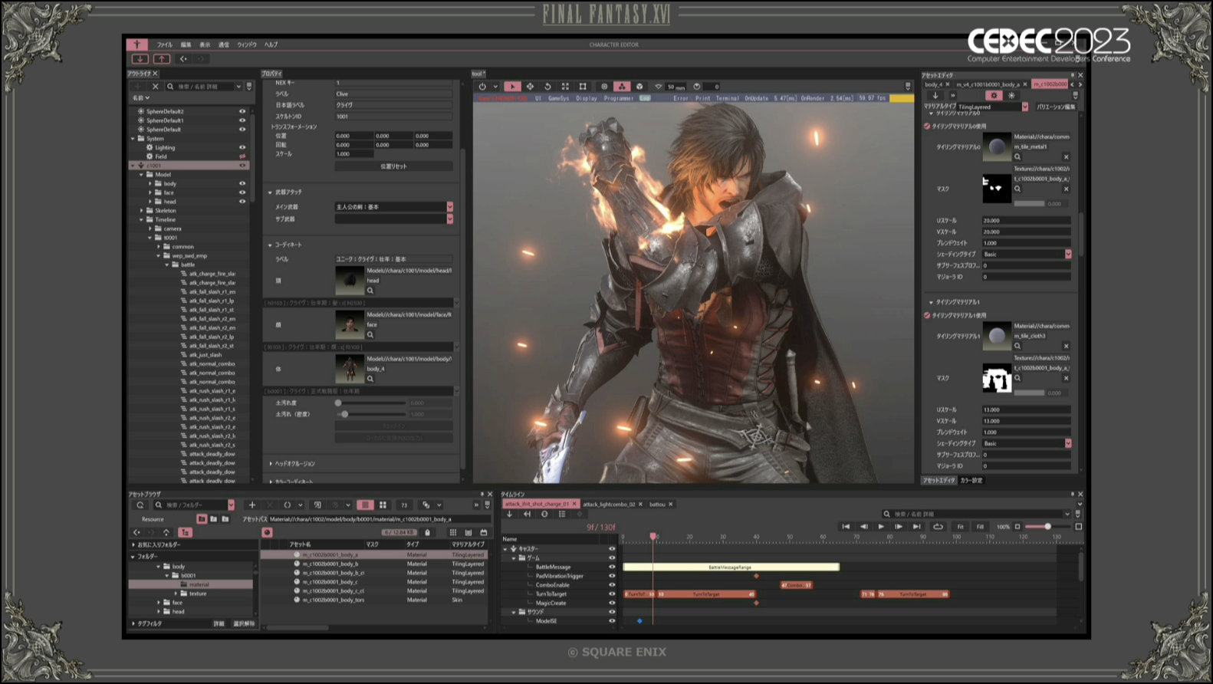Open the メイン武器 dropdown

click(449, 207)
